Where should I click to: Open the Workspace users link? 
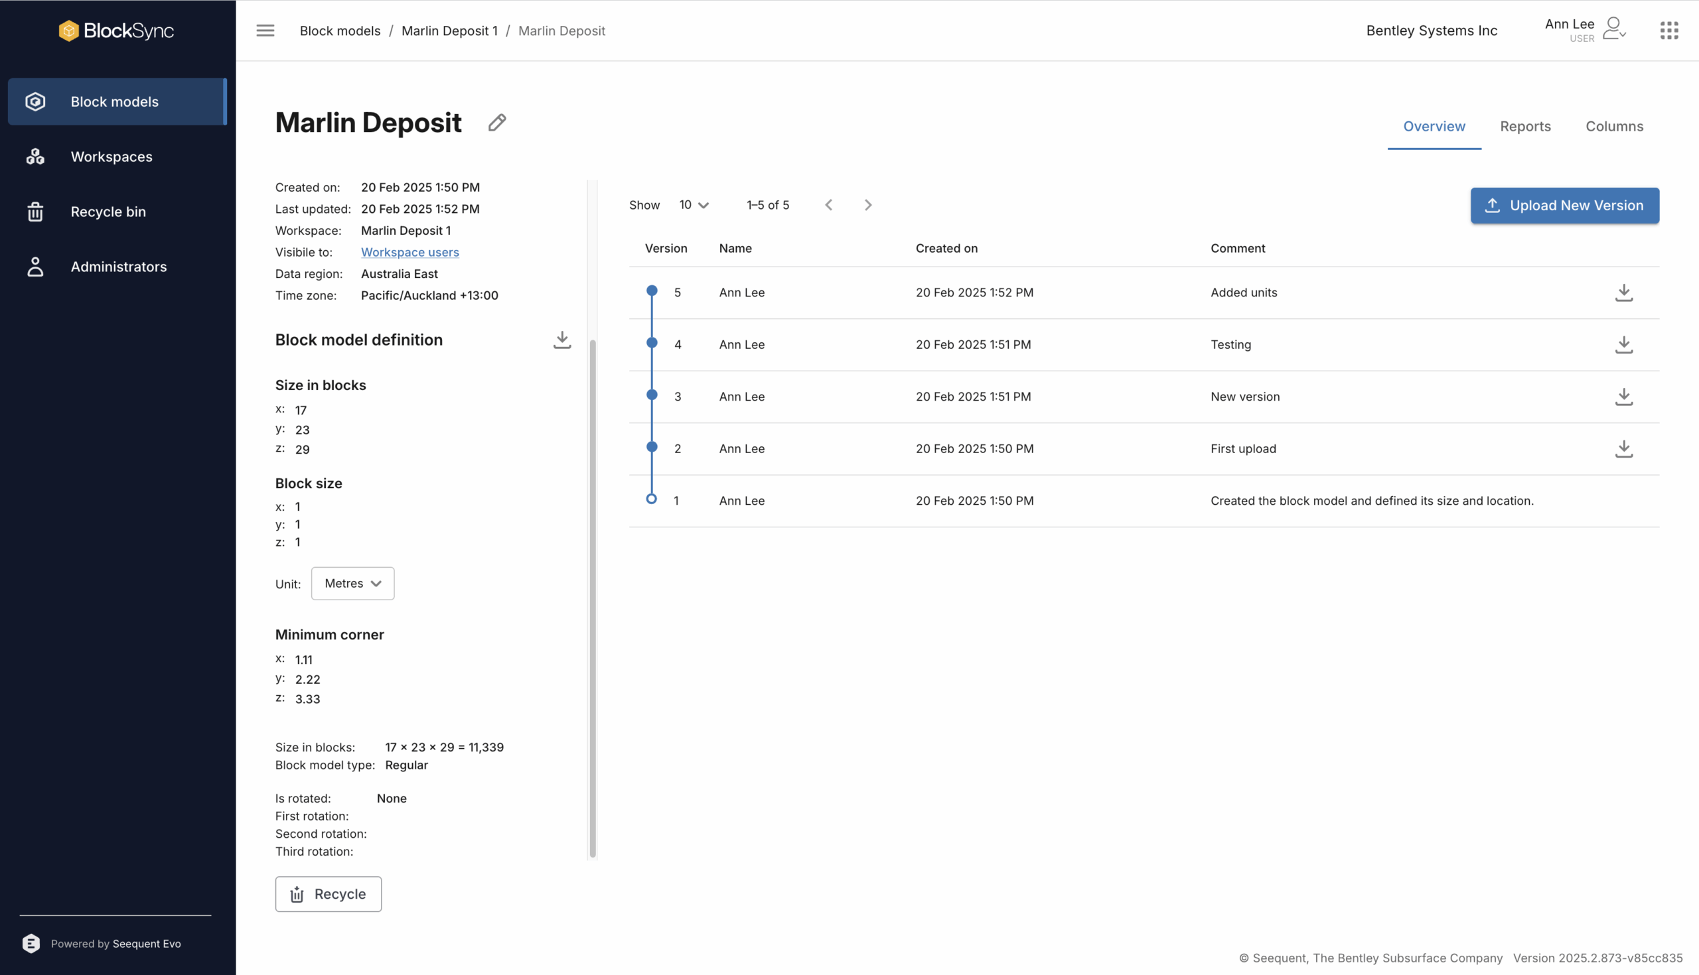[x=409, y=252]
